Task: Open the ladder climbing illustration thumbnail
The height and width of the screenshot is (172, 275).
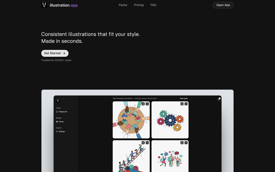Action: click(131, 156)
